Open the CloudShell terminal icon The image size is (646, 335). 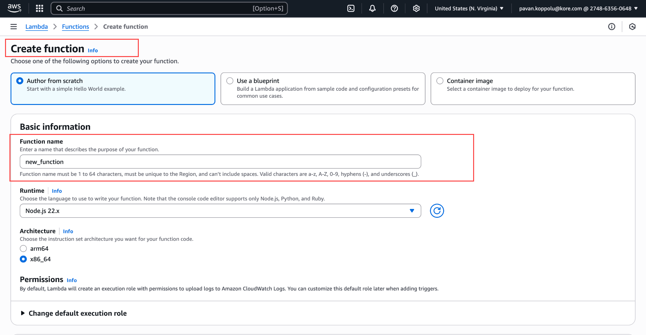coord(351,9)
